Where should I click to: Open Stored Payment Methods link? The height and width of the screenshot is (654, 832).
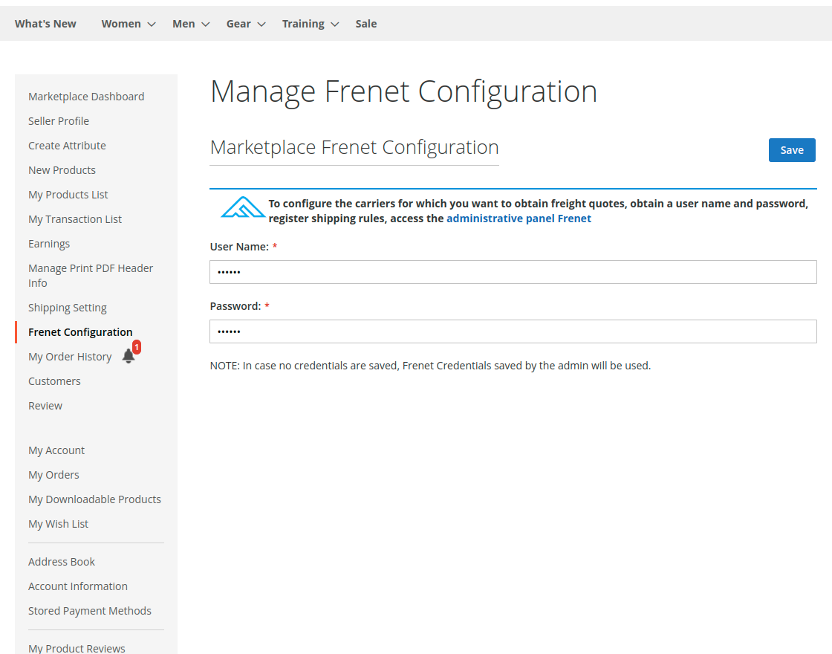(x=90, y=611)
